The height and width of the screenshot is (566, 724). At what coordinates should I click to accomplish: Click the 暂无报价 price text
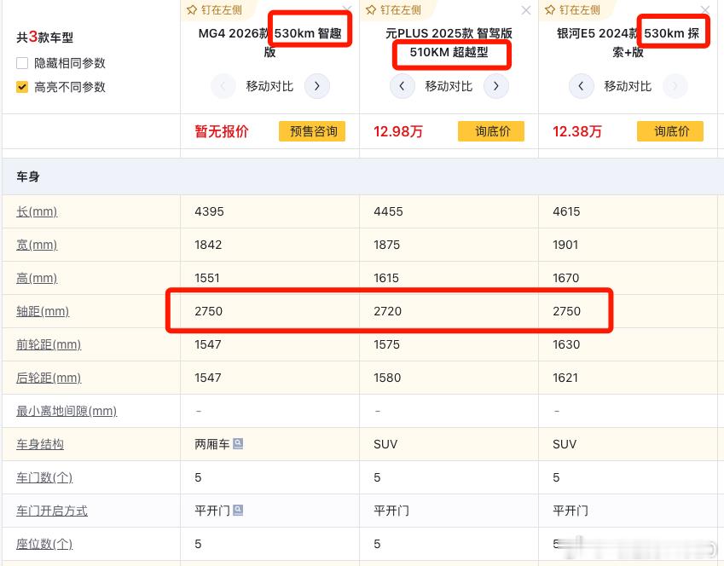pos(222,132)
